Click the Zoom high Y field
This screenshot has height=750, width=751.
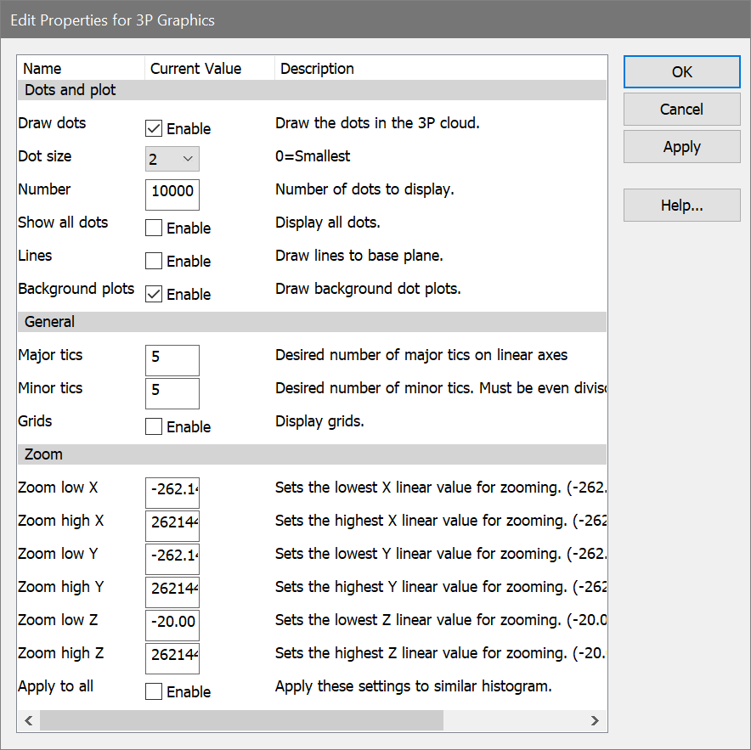[x=172, y=590]
